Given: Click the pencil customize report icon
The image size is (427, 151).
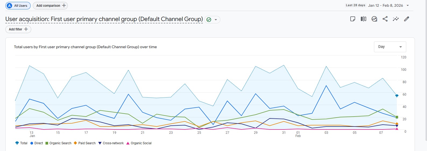Looking at the screenshot, I should point(407,19).
